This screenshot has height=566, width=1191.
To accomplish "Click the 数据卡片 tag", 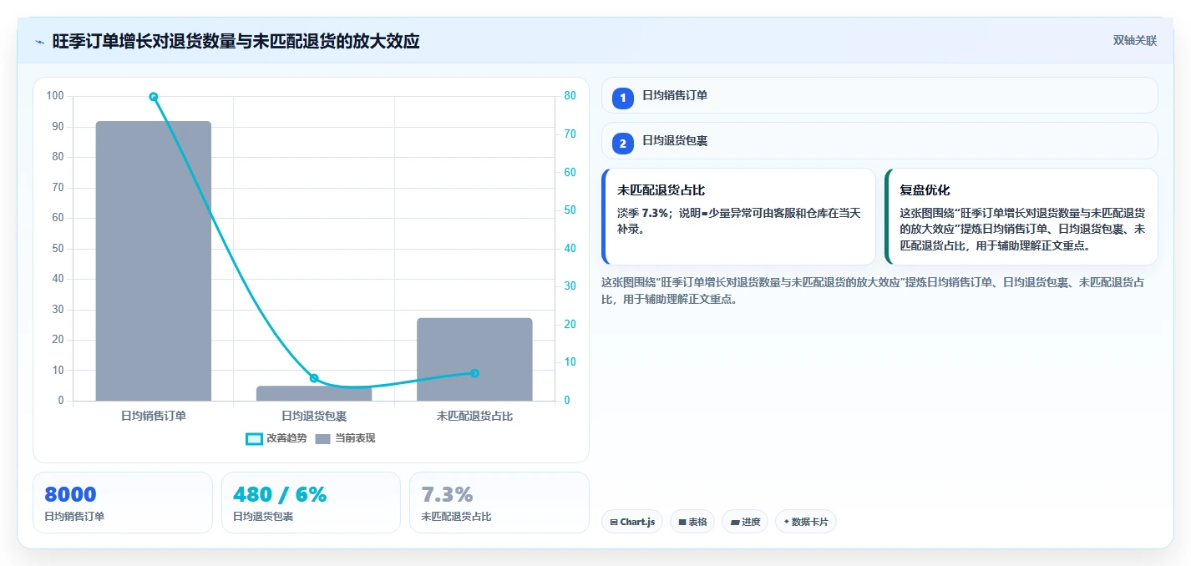I will 806,522.
